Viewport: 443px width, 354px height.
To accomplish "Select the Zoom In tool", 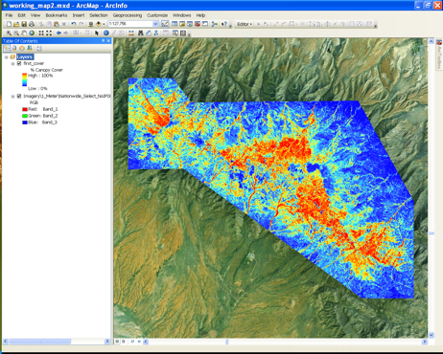I will (x=9, y=33).
